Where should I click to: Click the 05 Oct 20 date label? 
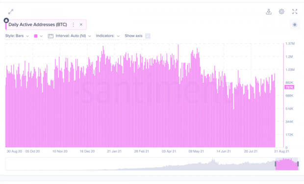32,151
